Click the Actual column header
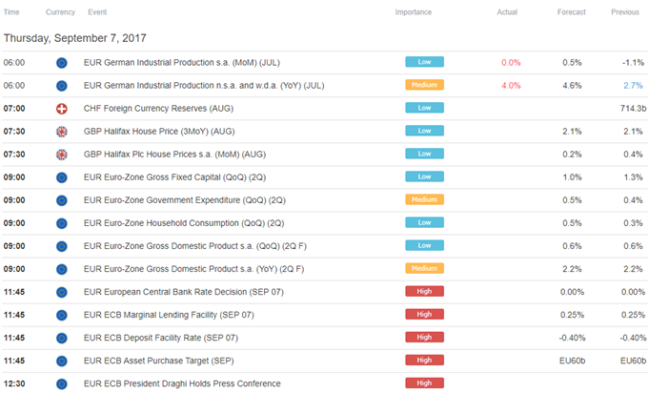Image resolution: width=648 pixels, height=393 pixels. click(507, 12)
